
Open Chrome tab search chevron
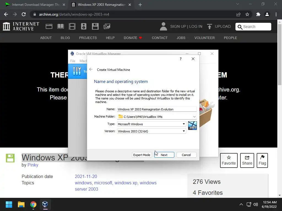pyautogui.click(x=238, y=4)
